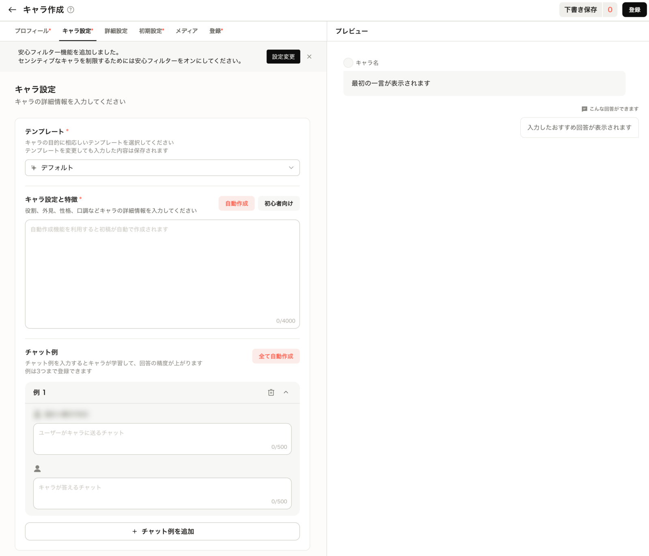Viewport: 649px width, 556px height.
Task: Click the 最初の一言が表示されます preview bubble
Action: (484, 83)
